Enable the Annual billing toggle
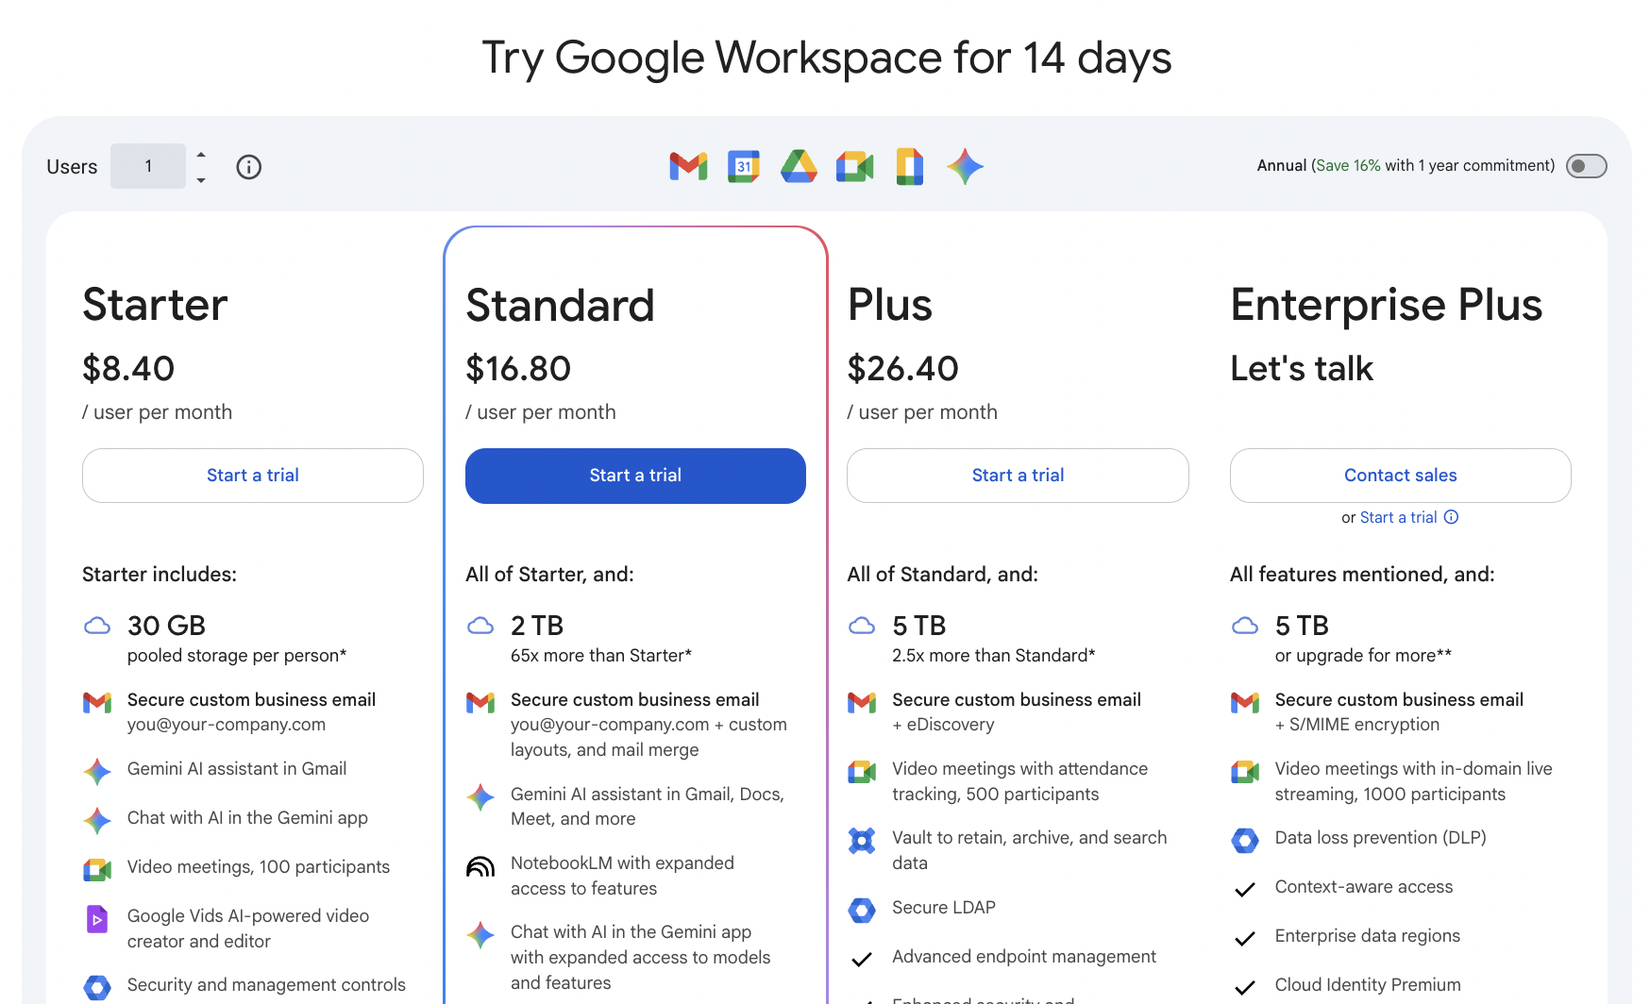1650x1004 pixels. tap(1586, 166)
